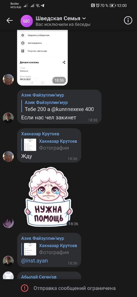Tap red warning icon at bottom

click(25, 288)
